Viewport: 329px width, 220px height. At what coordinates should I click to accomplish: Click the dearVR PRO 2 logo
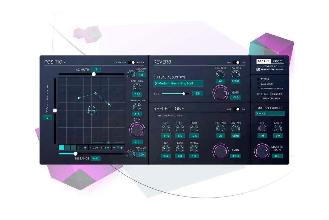(x=270, y=61)
